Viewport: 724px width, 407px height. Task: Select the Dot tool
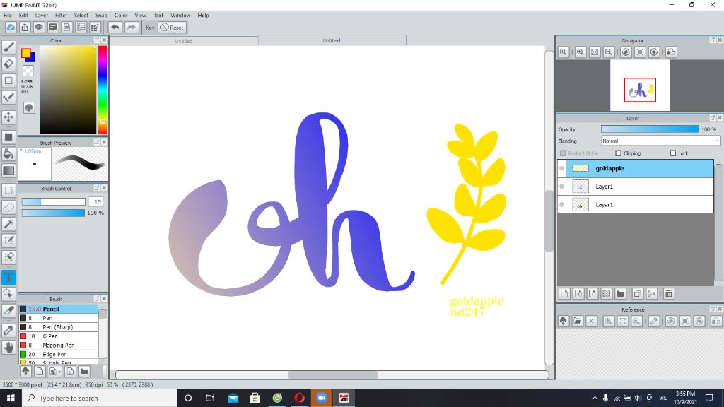8,97
